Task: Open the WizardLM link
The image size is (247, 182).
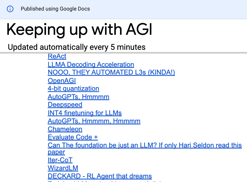Action: [x=63, y=168]
